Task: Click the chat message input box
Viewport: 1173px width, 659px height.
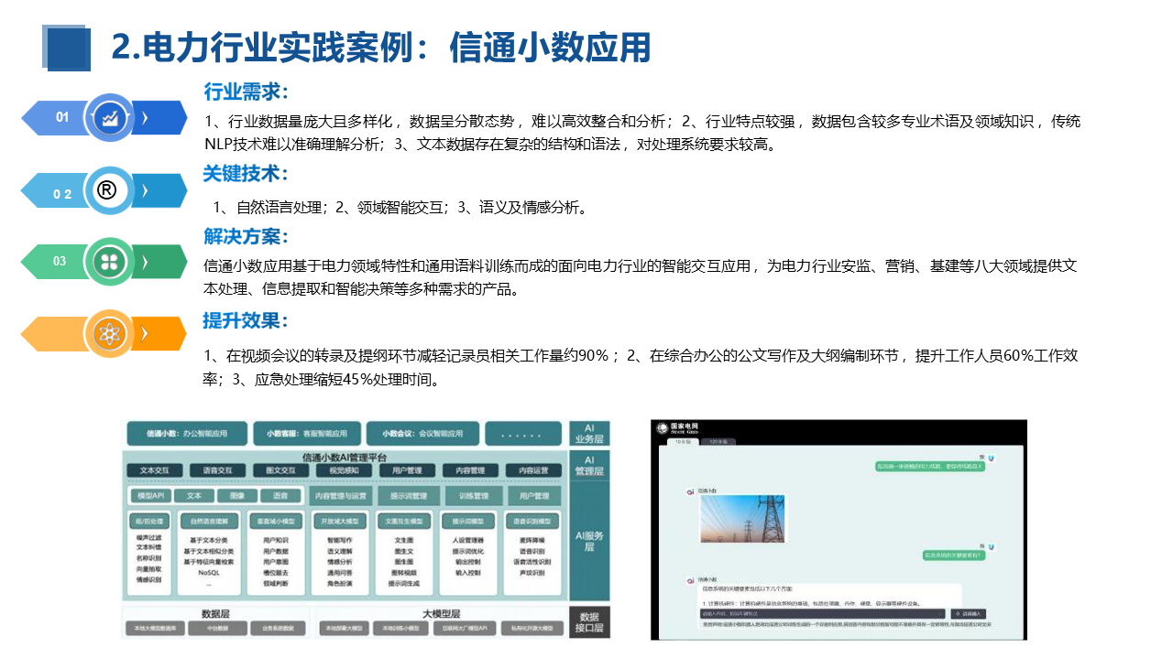Action: tap(822, 613)
